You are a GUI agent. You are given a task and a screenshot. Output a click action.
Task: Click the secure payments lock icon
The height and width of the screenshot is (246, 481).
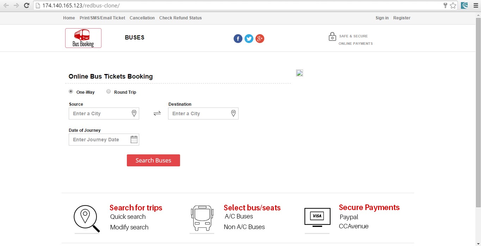point(332,36)
